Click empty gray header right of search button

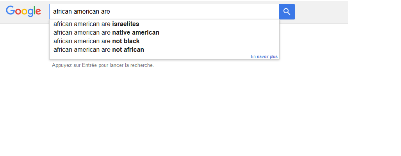coord(321,12)
